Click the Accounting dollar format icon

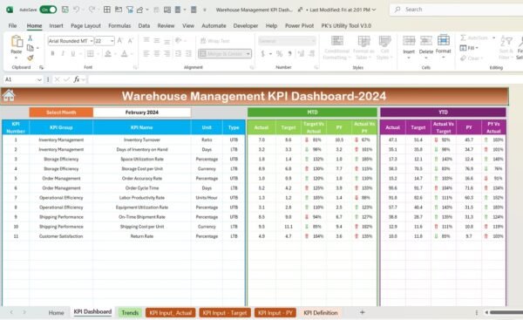pyautogui.click(x=263, y=53)
